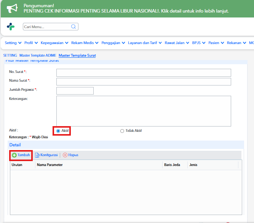Switch to Master Template ADIME tab
The height and width of the screenshot is (223, 254).
click(38, 55)
